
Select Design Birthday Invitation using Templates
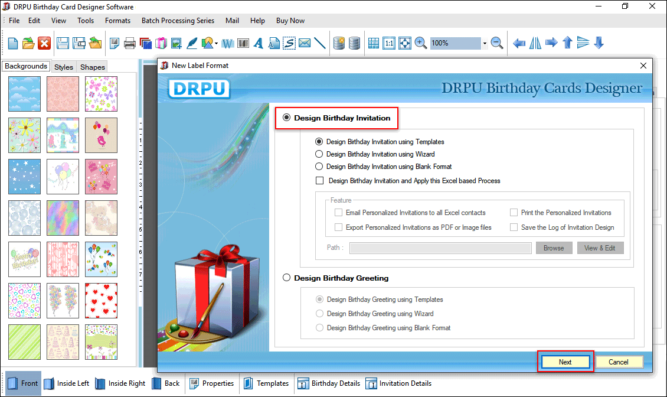[319, 141]
